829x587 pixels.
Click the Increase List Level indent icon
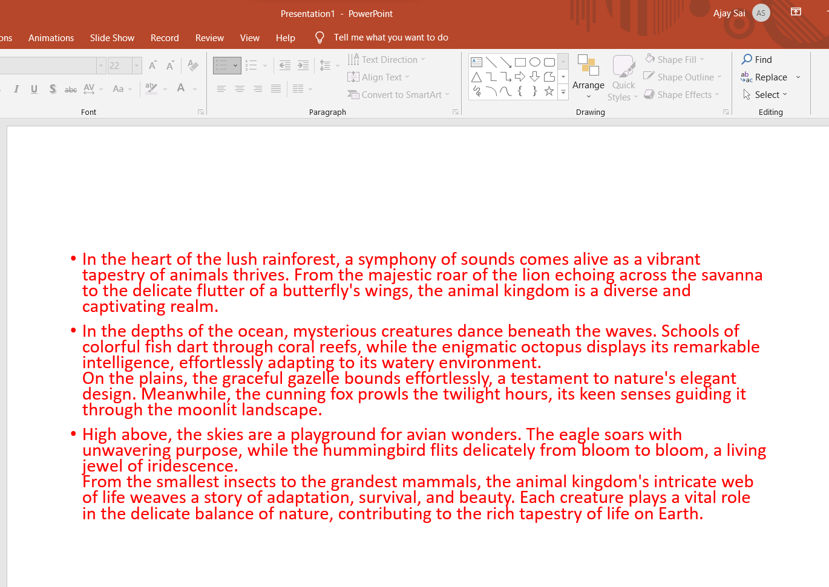[303, 65]
